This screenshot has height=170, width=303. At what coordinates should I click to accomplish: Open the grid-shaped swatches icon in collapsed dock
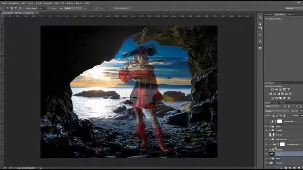(x=260, y=48)
